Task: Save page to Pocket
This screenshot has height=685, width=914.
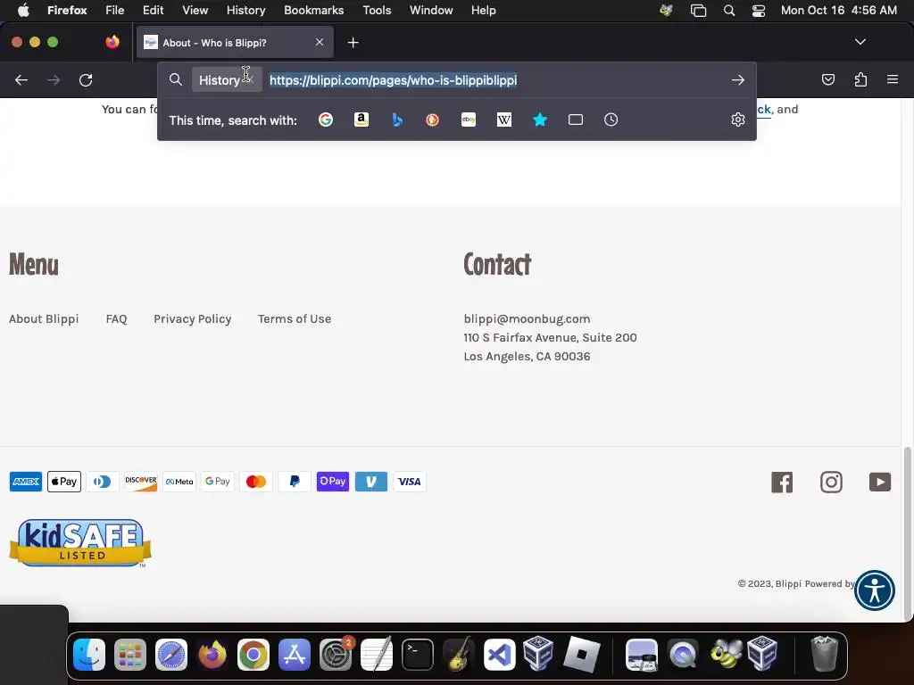Action: tap(828, 79)
